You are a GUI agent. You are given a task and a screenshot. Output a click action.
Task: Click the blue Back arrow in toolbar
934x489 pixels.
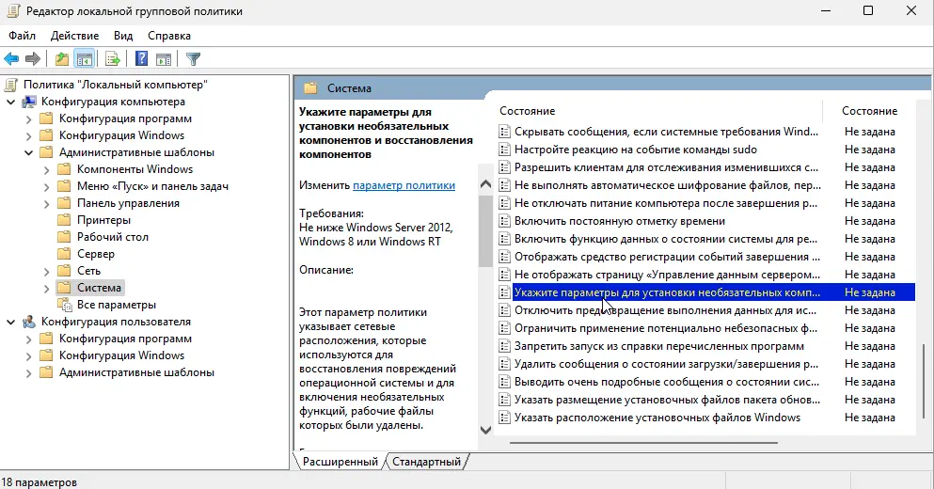(x=12, y=59)
